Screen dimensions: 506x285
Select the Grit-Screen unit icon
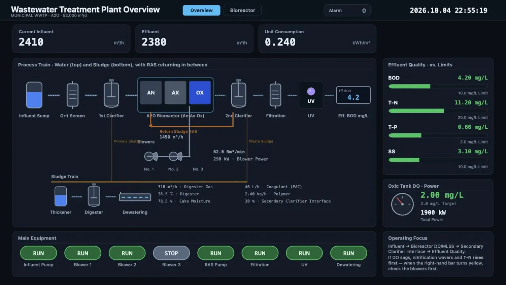pyautogui.click(x=72, y=94)
